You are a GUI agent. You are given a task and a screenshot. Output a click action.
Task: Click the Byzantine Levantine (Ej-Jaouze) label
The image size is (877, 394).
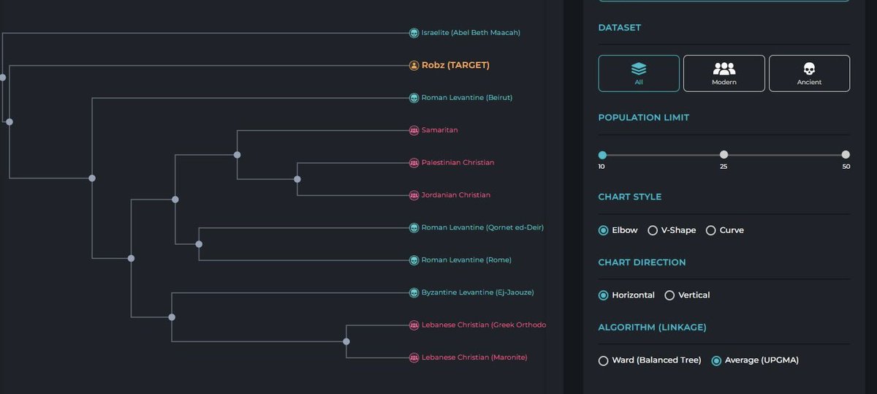point(478,292)
